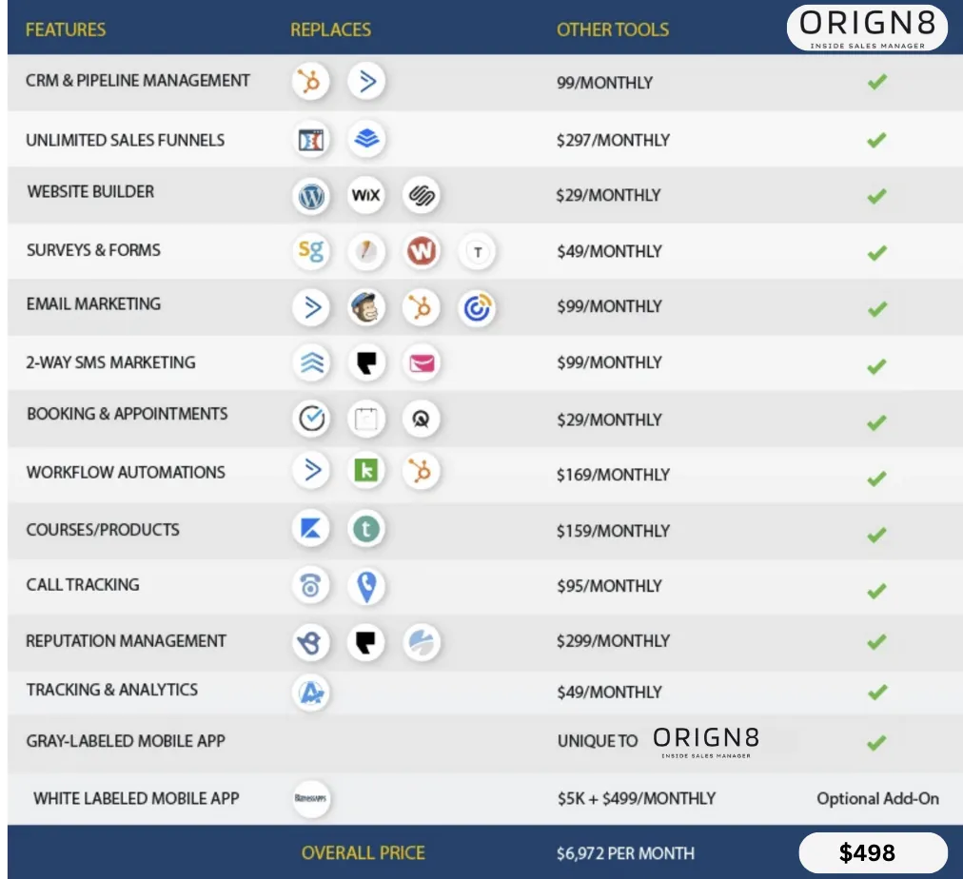Select the blue arrow icon in the Email Marketing row
The image size is (963, 879).
pyautogui.click(x=311, y=307)
